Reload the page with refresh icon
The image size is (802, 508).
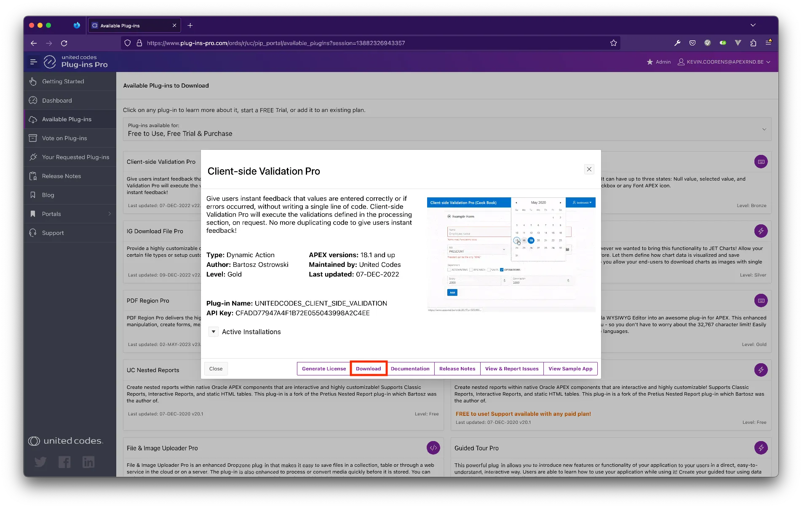(x=64, y=43)
